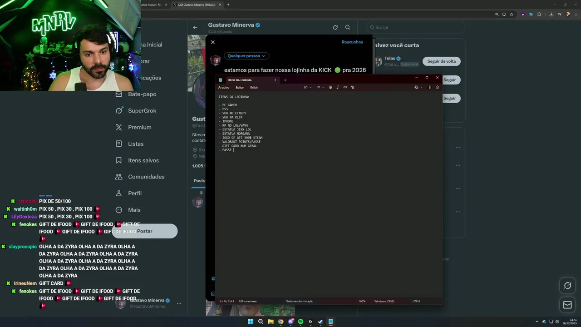Screen dimensions: 581x327
Task: Open File Explorer from taskbar
Action: pyautogui.click(x=271, y=322)
